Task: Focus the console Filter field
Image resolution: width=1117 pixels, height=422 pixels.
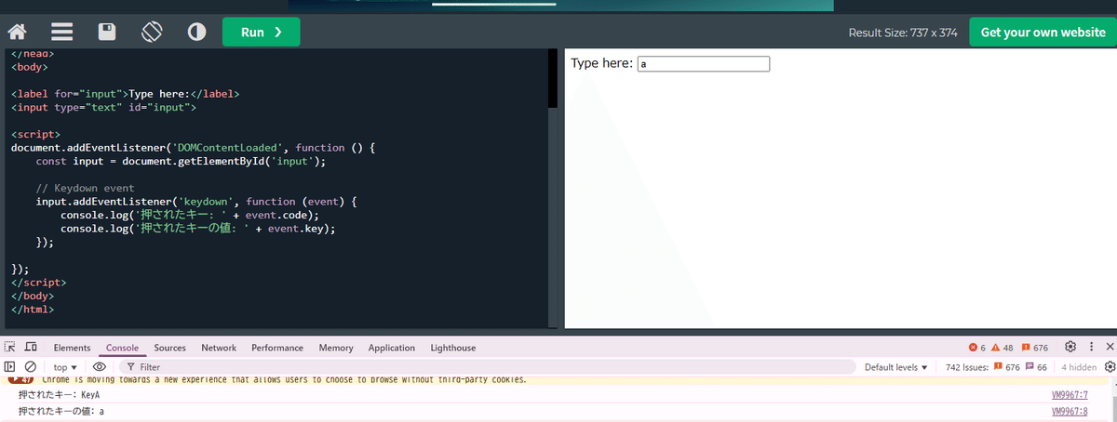Action: pyautogui.click(x=489, y=367)
